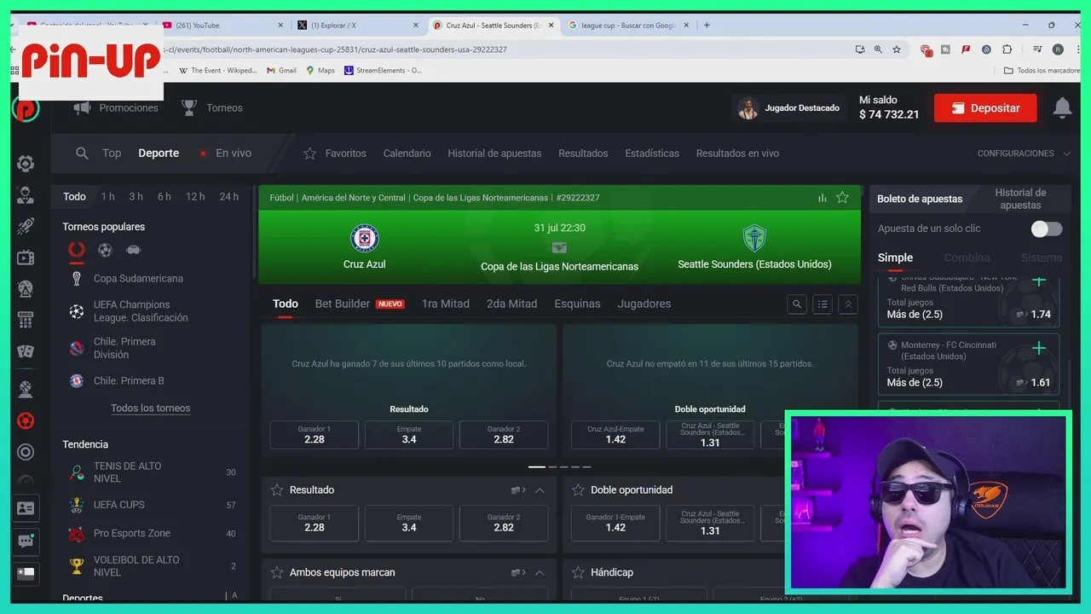This screenshot has height=614, width=1091.
Task: Switch to the Esquinas tab
Action: 577,304
